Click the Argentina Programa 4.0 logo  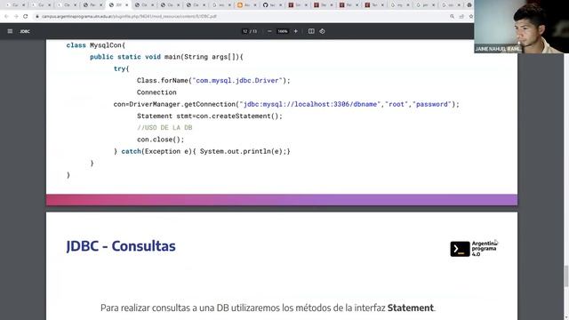[x=474, y=249]
